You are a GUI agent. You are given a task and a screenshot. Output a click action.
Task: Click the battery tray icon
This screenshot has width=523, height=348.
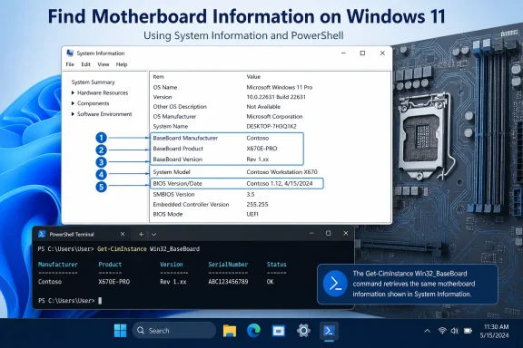pos(468,331)
